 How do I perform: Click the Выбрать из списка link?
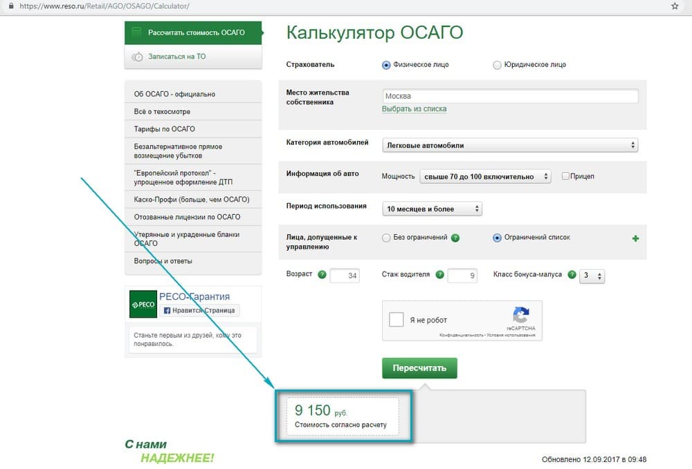coord(415,108)
